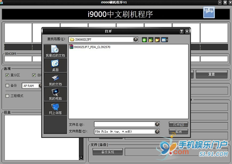Click the 信息 panel scrollbar
Image resolution: width=232 pixels, height=164 pixels.
click(81, 148)
